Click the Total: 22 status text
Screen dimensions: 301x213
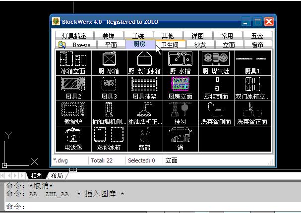[102, 160]
